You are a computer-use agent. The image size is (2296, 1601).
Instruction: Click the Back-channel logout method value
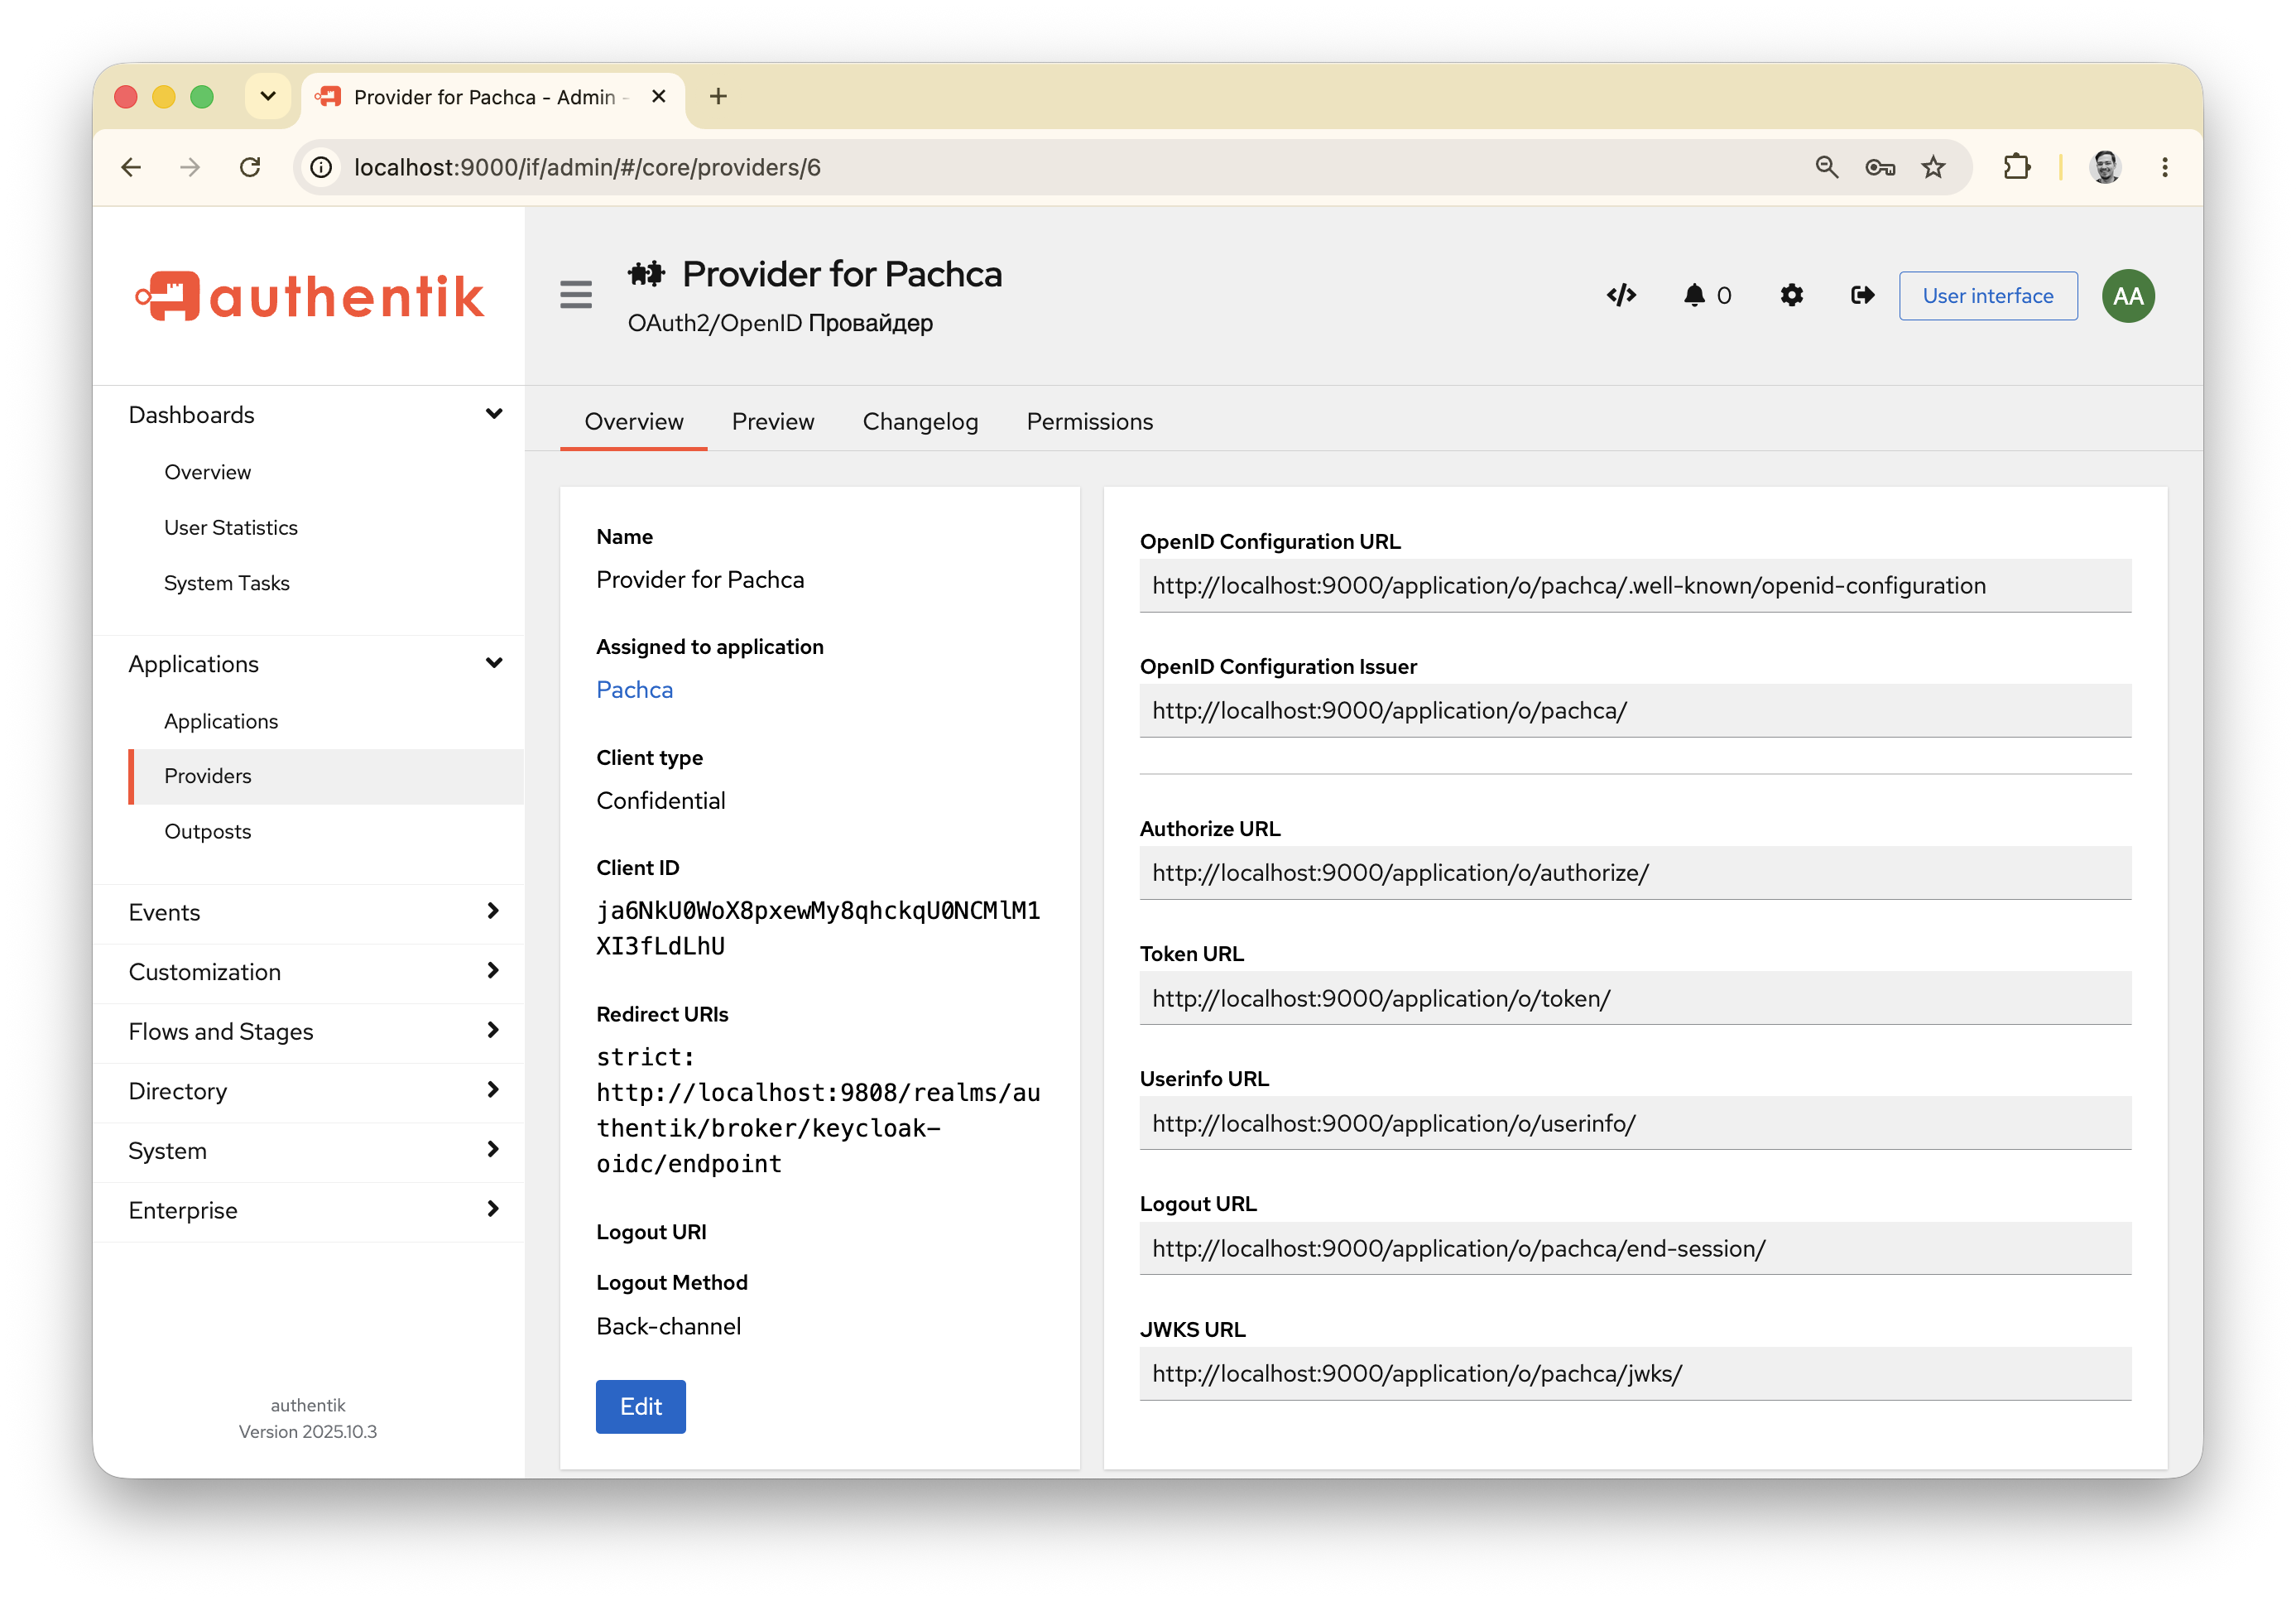668,1326
